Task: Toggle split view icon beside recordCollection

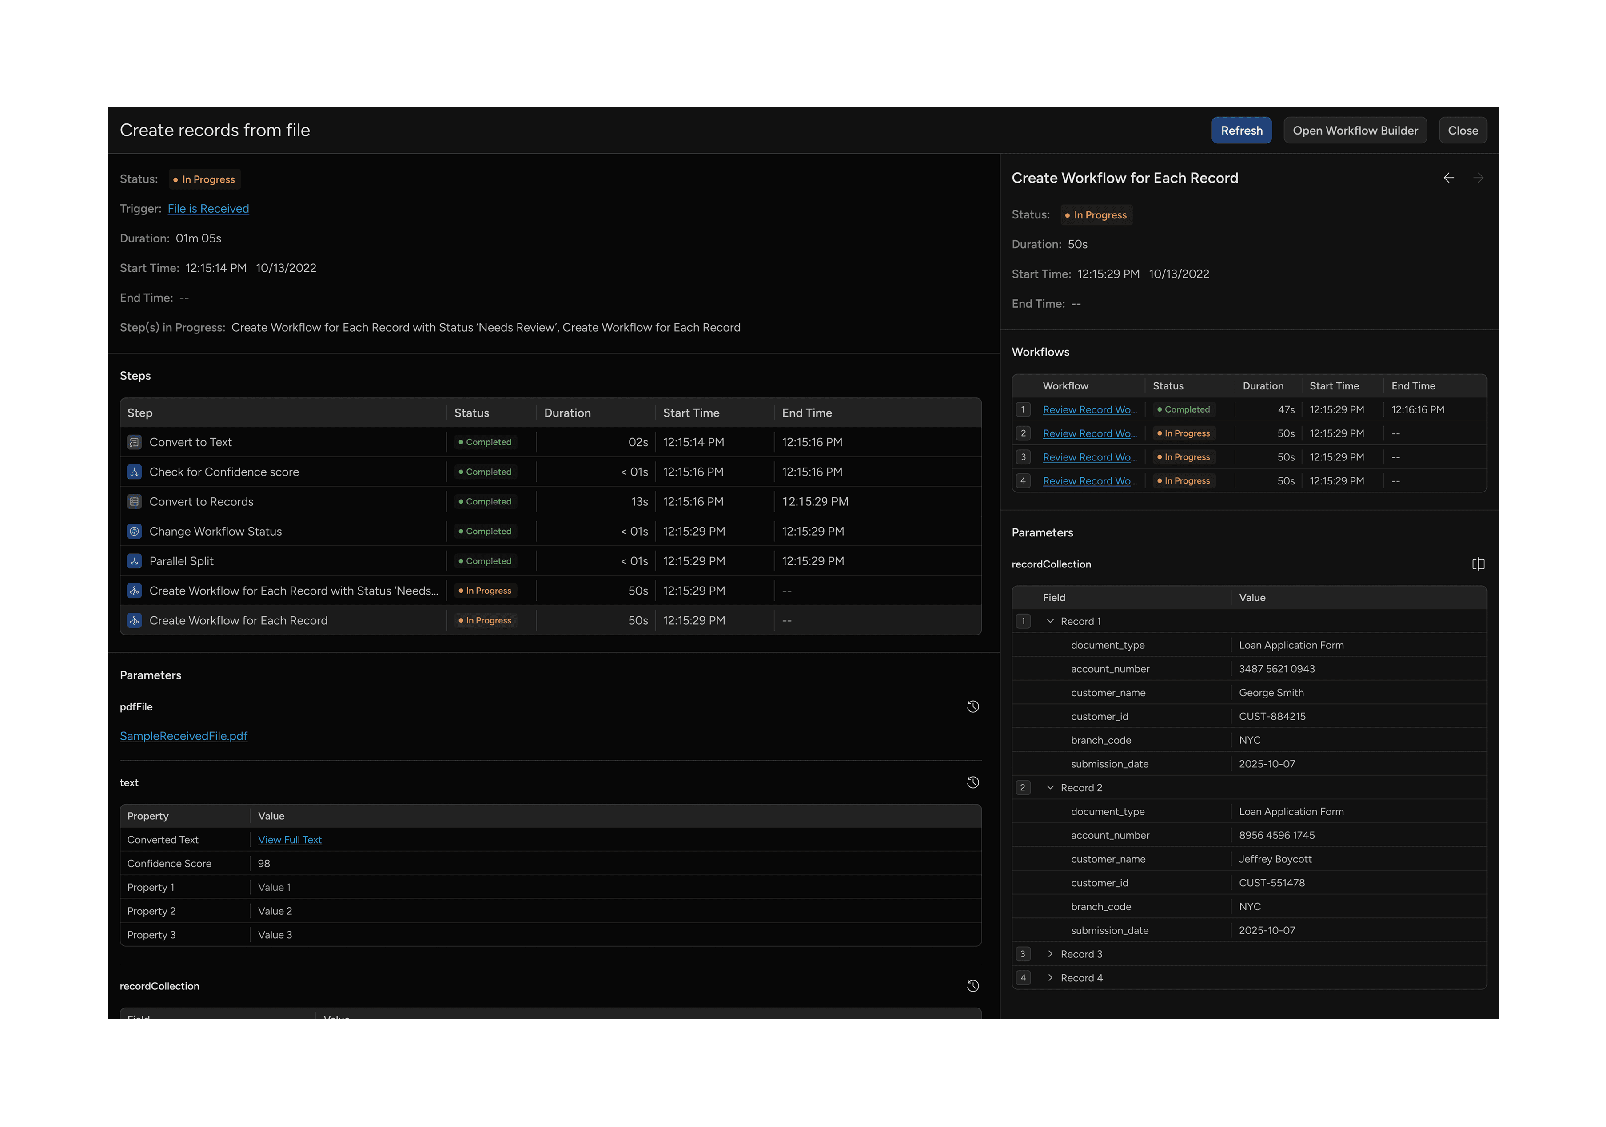Action: tap(1478, 564)
